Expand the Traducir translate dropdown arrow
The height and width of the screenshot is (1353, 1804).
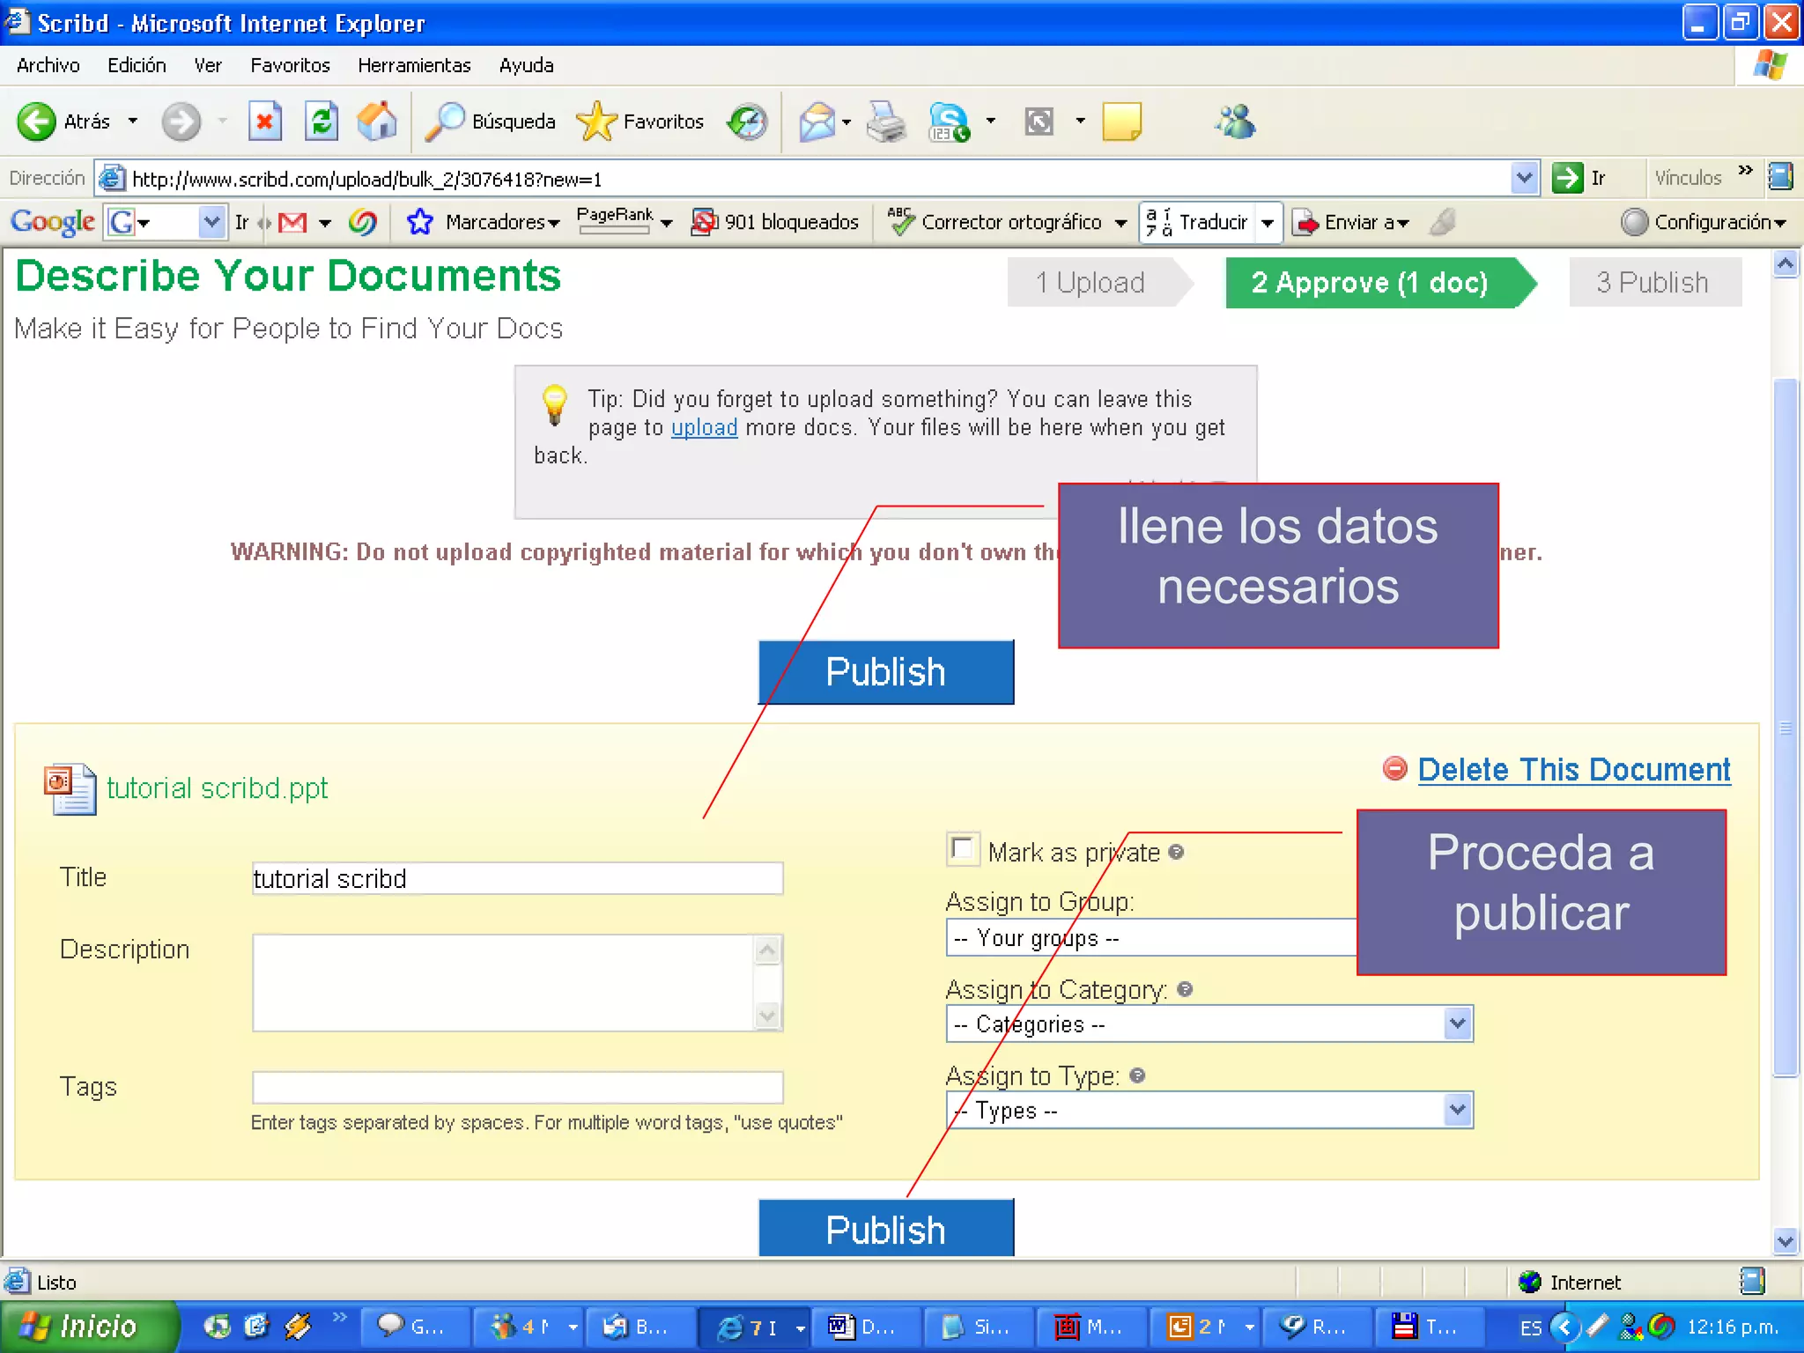tap(1268, 222)
